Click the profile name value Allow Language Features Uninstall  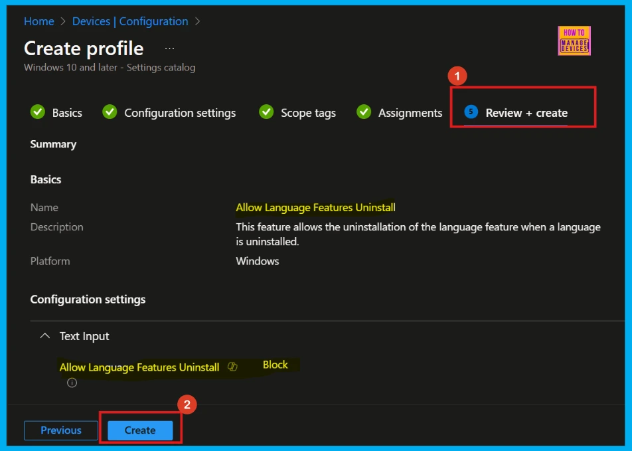[x=315, y=207]
